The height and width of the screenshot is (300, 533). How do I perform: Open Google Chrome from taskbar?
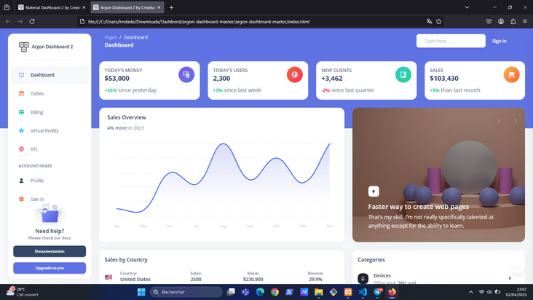(x=275, y=292)
